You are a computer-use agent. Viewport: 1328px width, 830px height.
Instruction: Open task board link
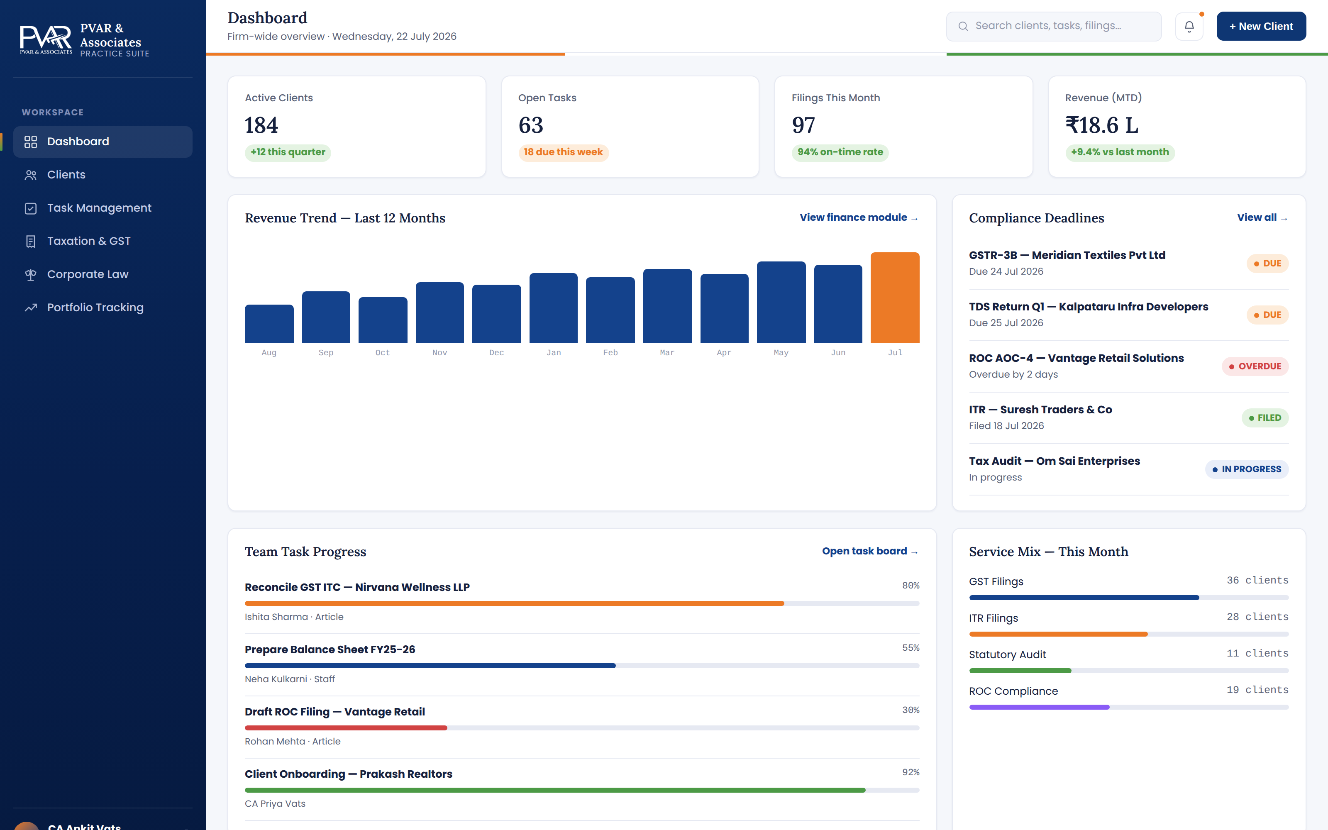[870, 551]
